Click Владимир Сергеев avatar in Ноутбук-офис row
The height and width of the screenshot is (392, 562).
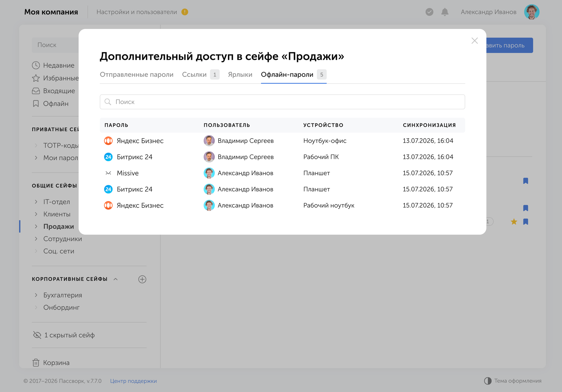tap(209, 141)
